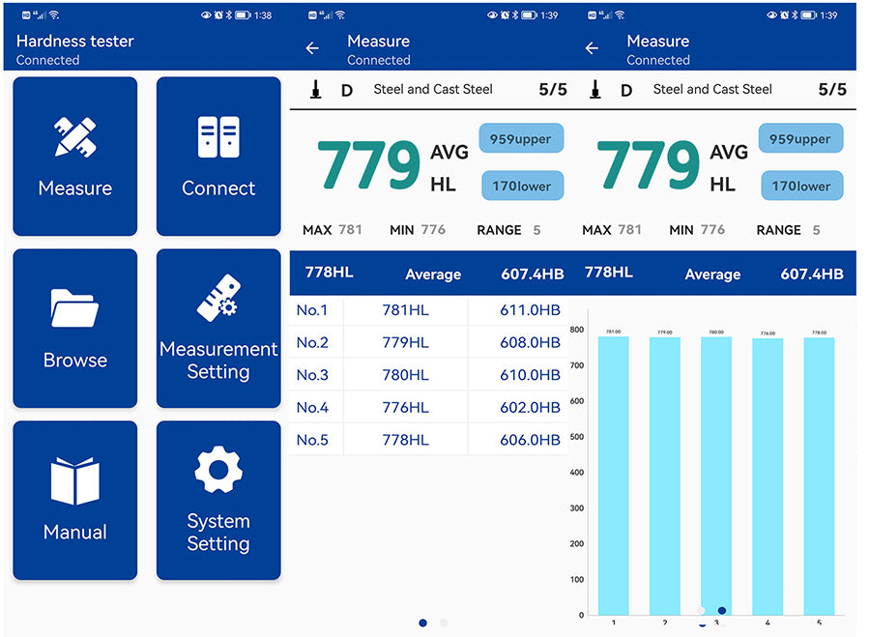
Task: Tap the 959upper limit button in middle screen
Action: coord(520,139)
